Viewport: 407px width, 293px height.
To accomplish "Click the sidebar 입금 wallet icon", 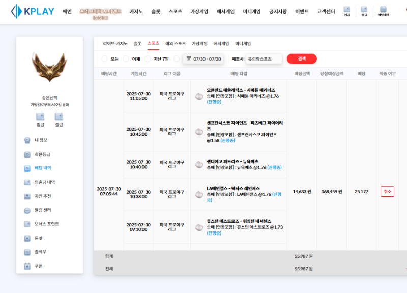I will click(x=40, y=116).
